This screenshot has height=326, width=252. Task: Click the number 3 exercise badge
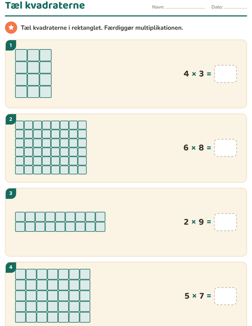pos(11,193)
